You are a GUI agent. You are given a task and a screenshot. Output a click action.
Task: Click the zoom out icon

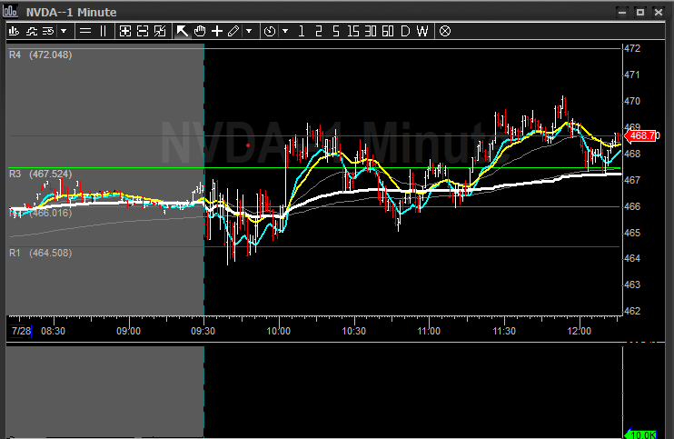[x=143, y=31]
